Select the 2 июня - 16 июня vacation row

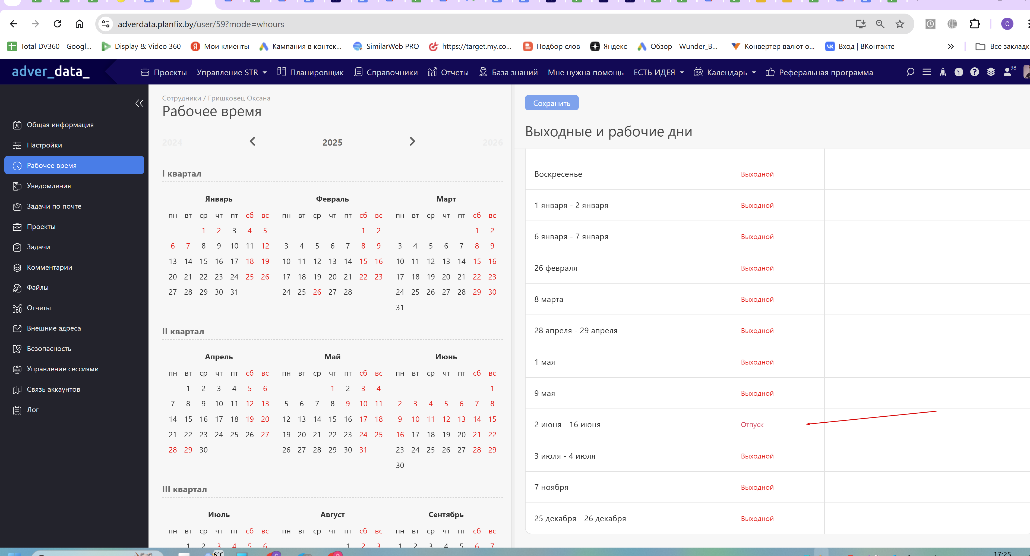click(x=567, y=424)
